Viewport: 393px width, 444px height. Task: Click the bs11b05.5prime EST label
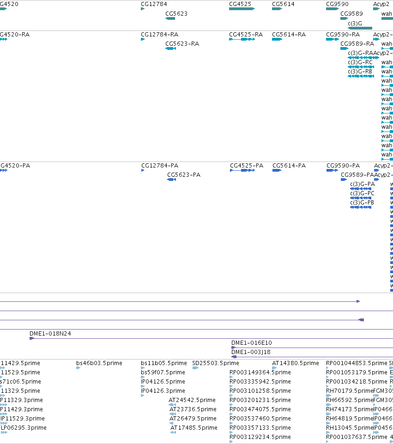click(164, 363)
